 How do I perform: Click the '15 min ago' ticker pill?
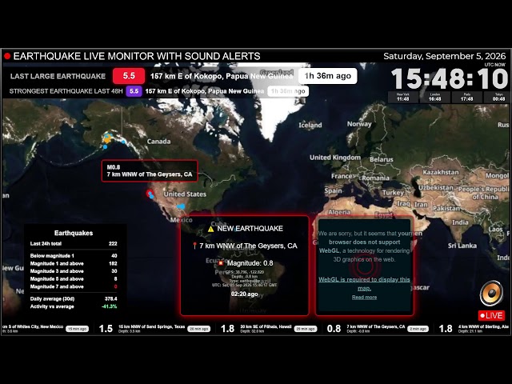[x=77, y=329]
